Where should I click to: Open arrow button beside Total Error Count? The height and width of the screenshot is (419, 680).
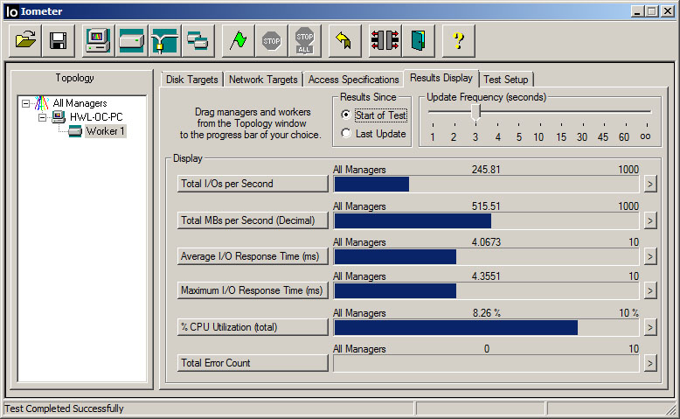(x=649, y=363)
